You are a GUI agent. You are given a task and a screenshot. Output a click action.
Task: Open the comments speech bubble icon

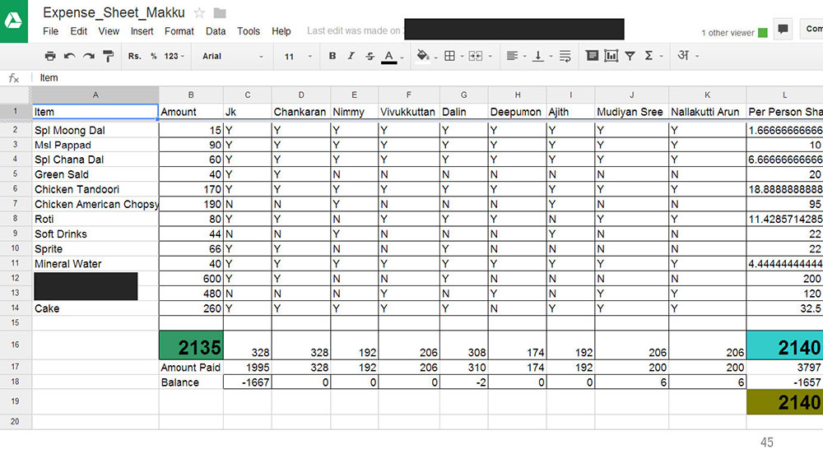tap(783, 29)
